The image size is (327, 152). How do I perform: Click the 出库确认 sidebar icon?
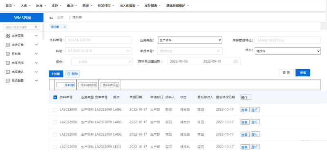8,72
